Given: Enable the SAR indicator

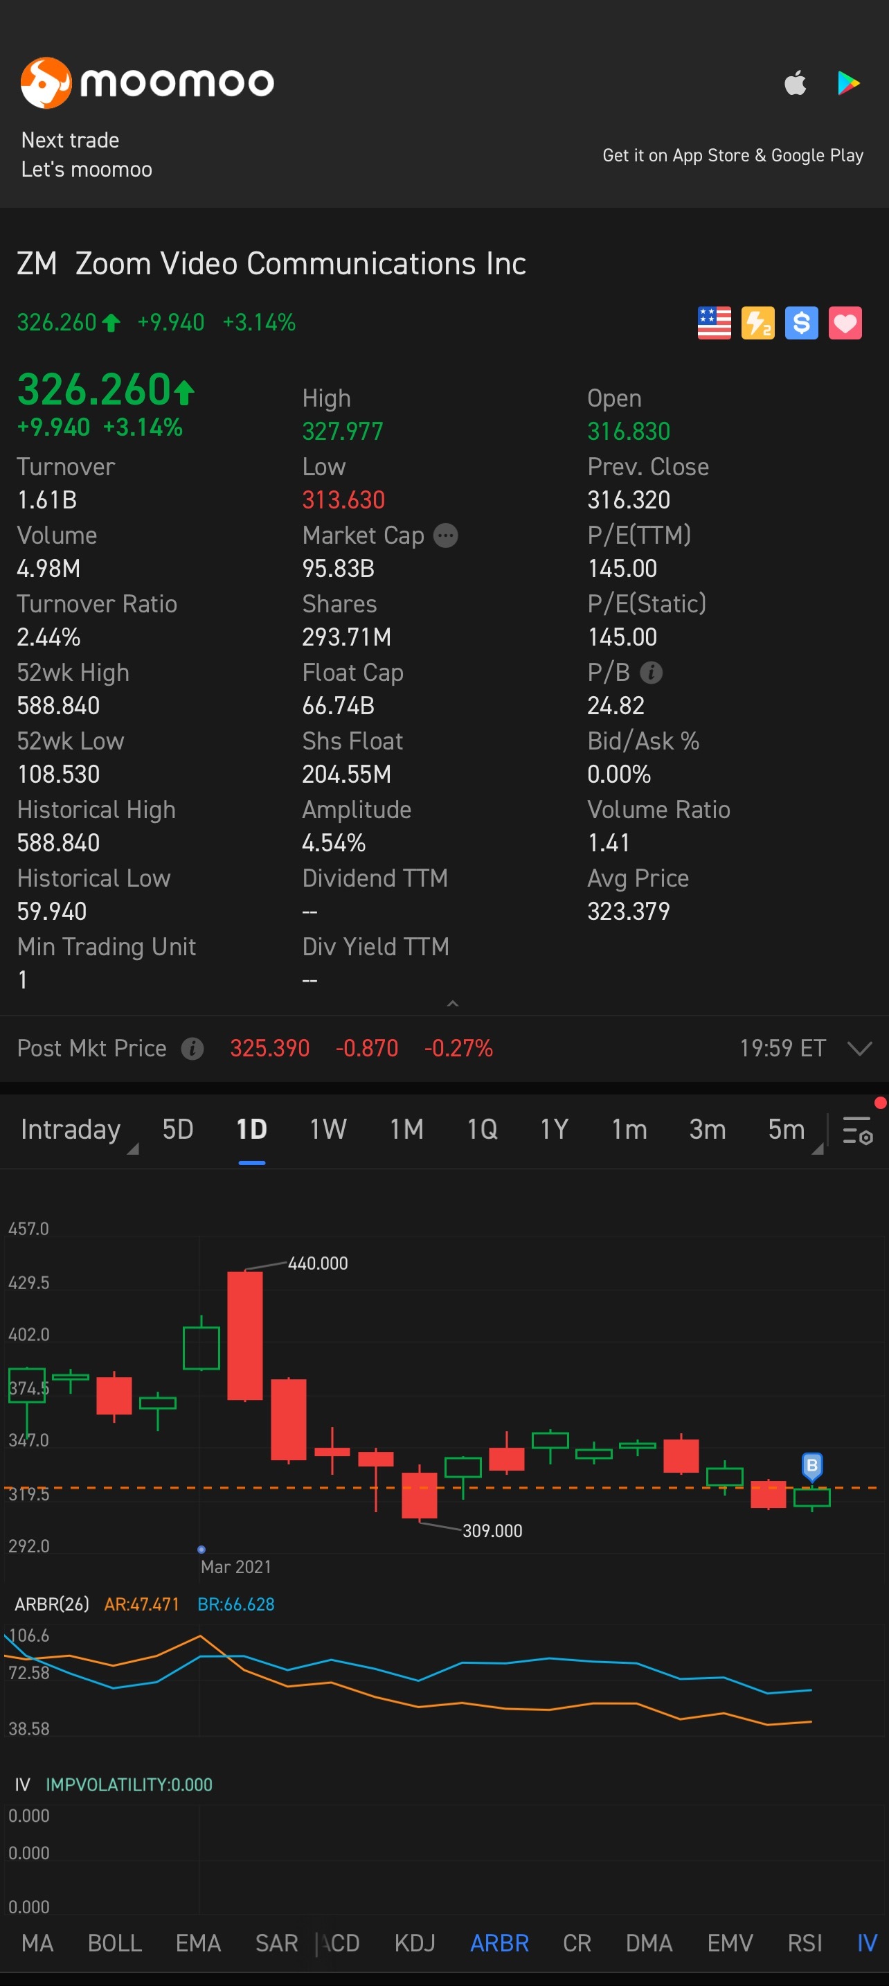Looking at the screenshot, I should click(x=276, y=1943).
